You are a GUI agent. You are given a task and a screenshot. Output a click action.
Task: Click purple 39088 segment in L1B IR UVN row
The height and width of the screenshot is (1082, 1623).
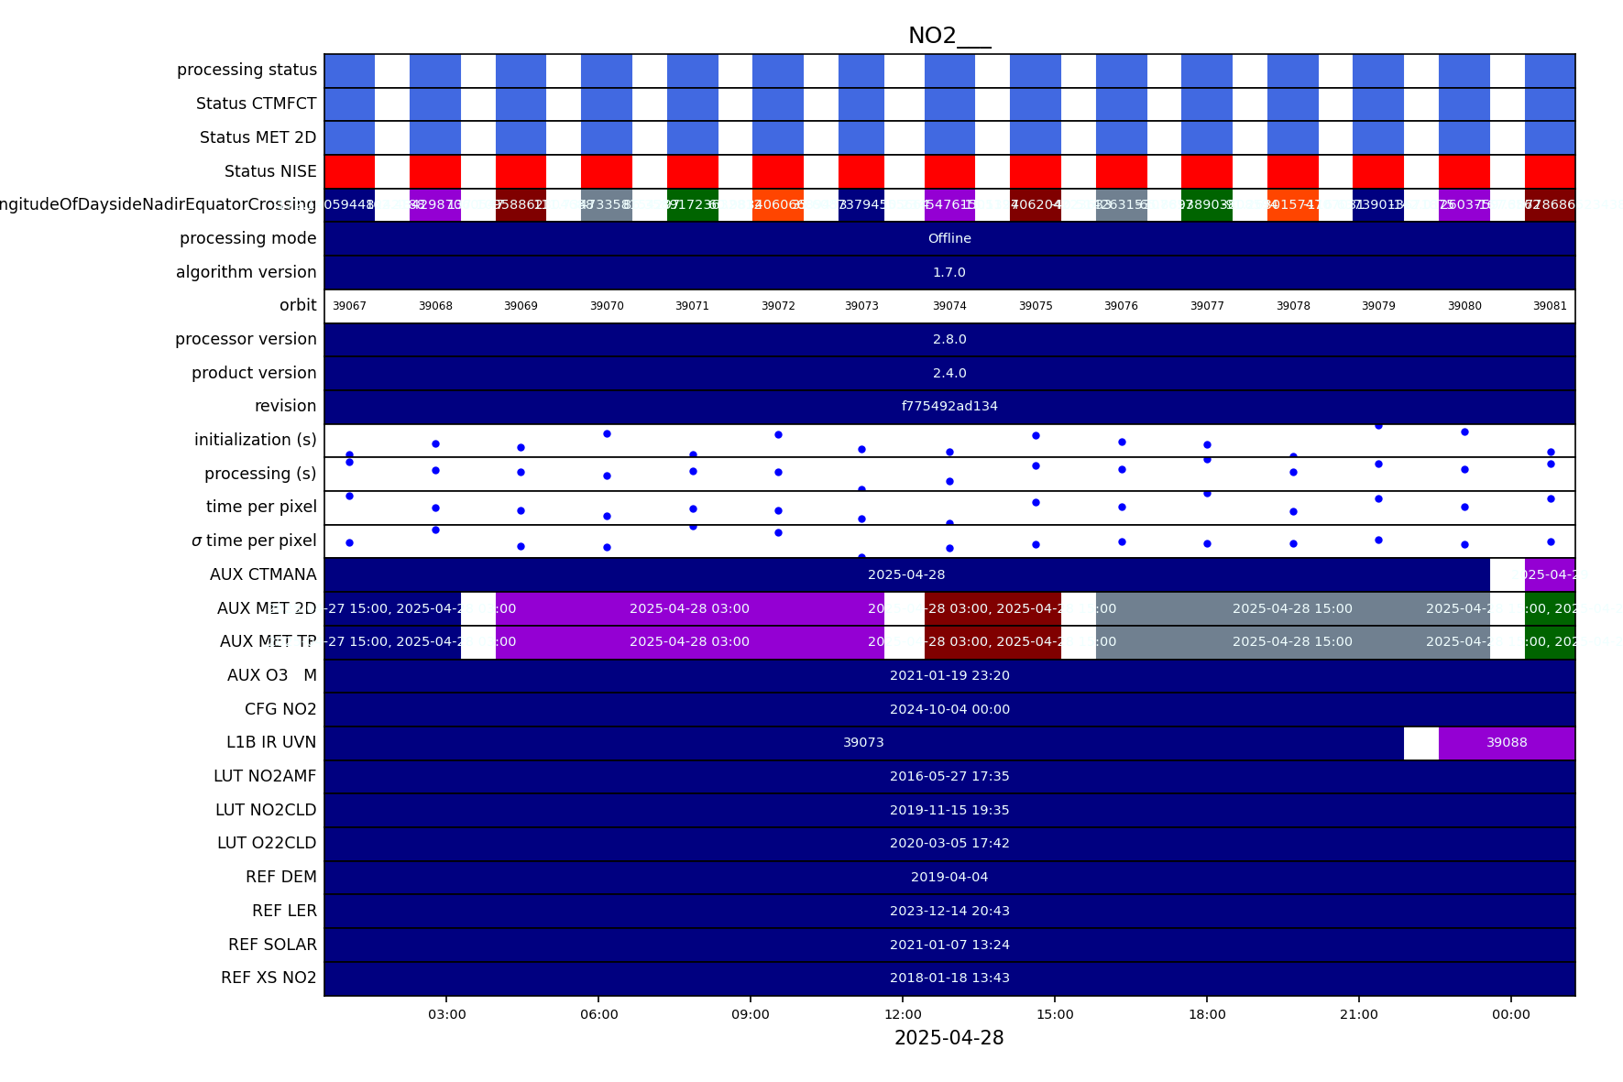(1506, 743)
